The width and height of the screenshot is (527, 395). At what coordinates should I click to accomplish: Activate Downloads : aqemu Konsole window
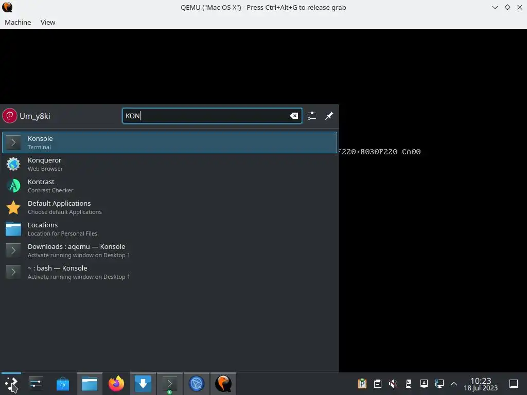click(x=169, y=250)
